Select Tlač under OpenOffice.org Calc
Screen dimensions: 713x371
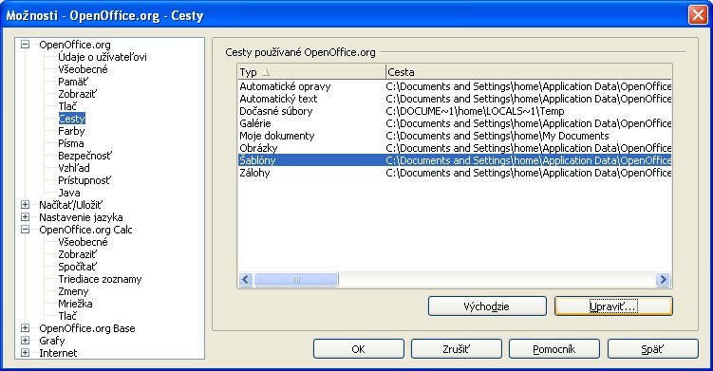point(67,316)
